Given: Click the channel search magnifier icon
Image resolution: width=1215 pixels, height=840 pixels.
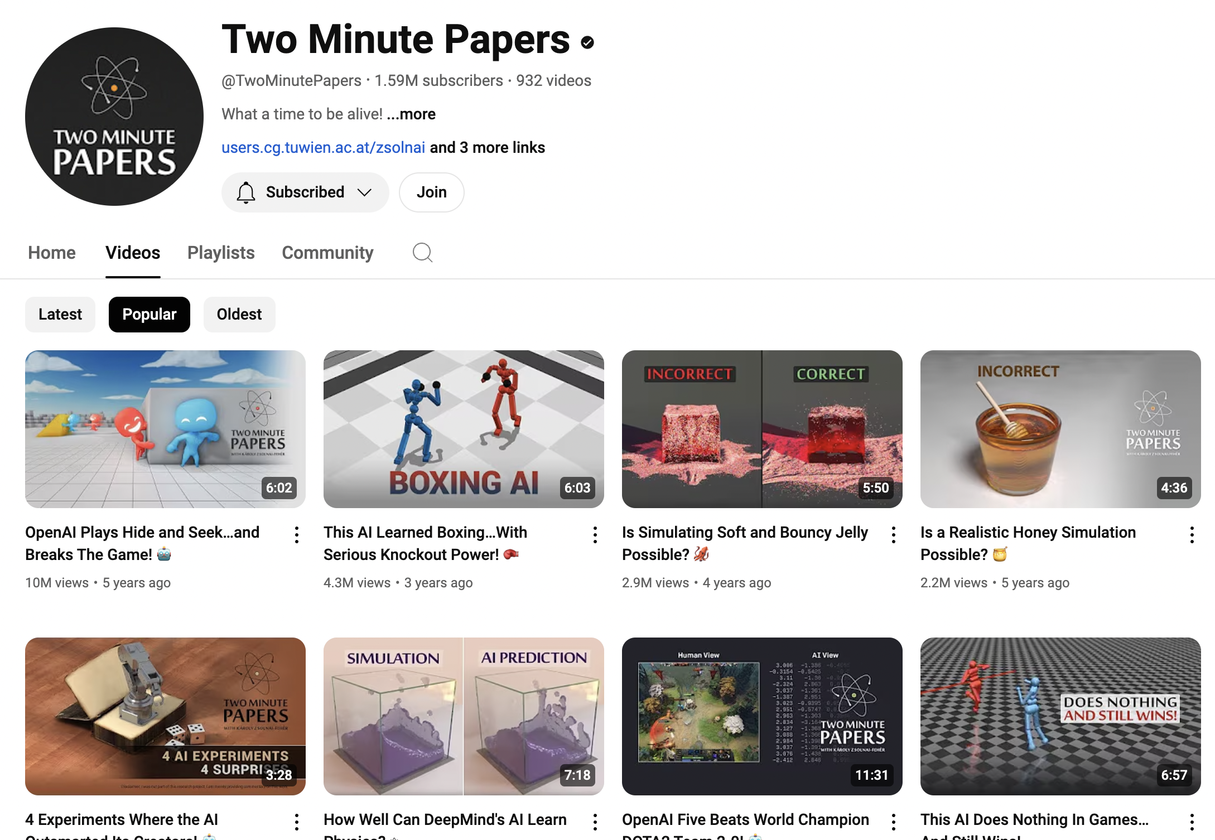Looking at the screenshot, I should 422,253.
